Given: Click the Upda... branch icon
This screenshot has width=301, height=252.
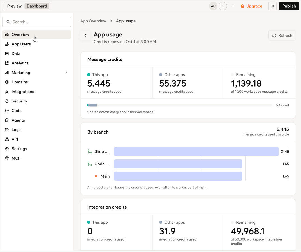Looking at the screenshot, I should (x=90, y=164).
